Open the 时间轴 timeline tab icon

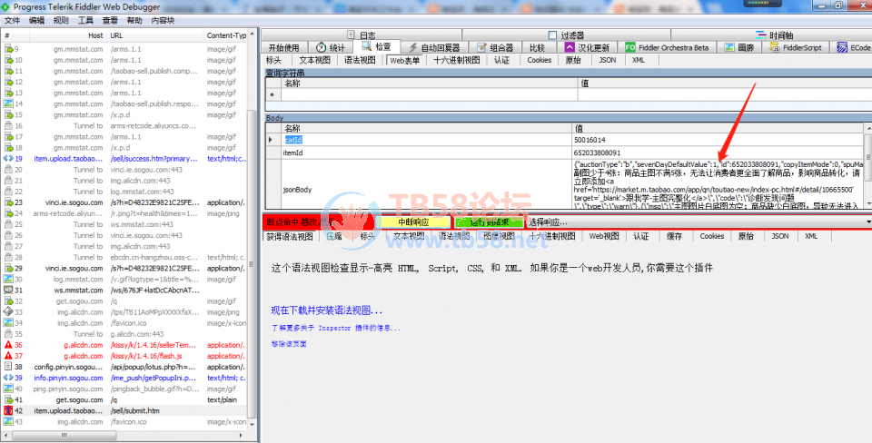(x=760, y=35)
